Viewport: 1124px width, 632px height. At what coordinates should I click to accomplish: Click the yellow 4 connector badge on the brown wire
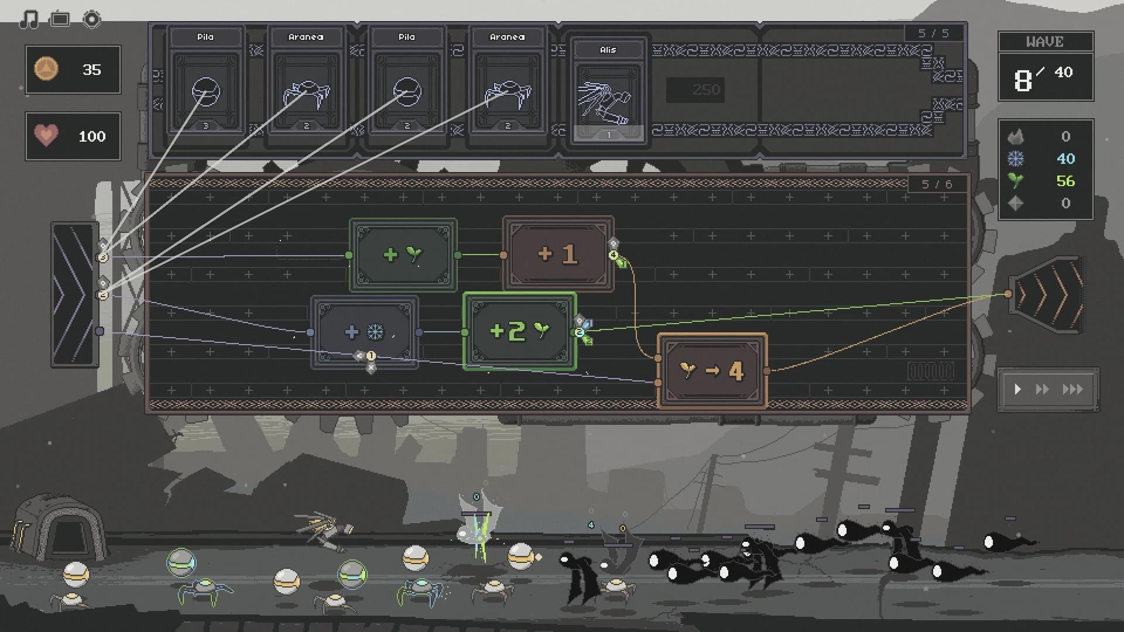tap(613, 255)
